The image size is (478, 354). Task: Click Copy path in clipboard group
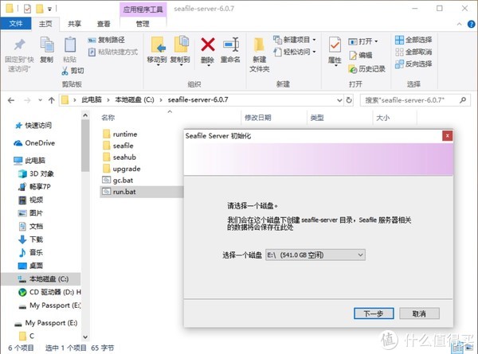tap(106, 40)
